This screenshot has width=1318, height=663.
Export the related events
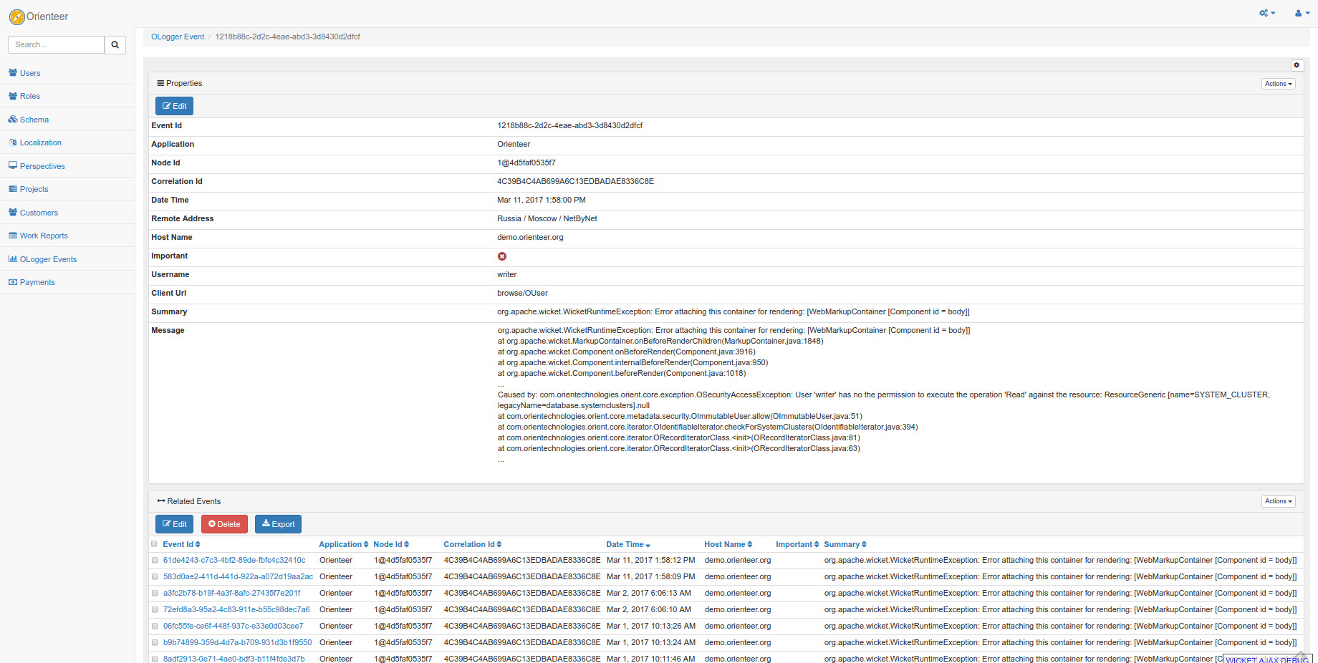[278, 524]
